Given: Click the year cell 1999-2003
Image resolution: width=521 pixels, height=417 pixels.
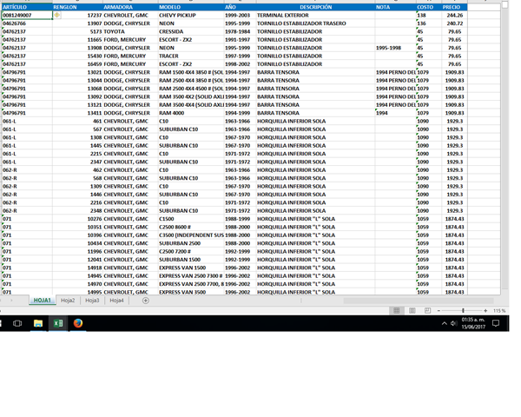Looking at the screenshot, I should 241,15.
